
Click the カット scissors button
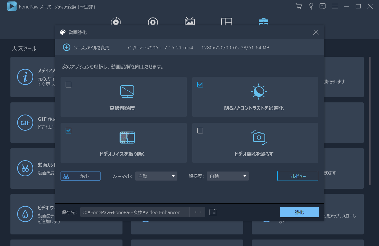click(x=81, y=176)
